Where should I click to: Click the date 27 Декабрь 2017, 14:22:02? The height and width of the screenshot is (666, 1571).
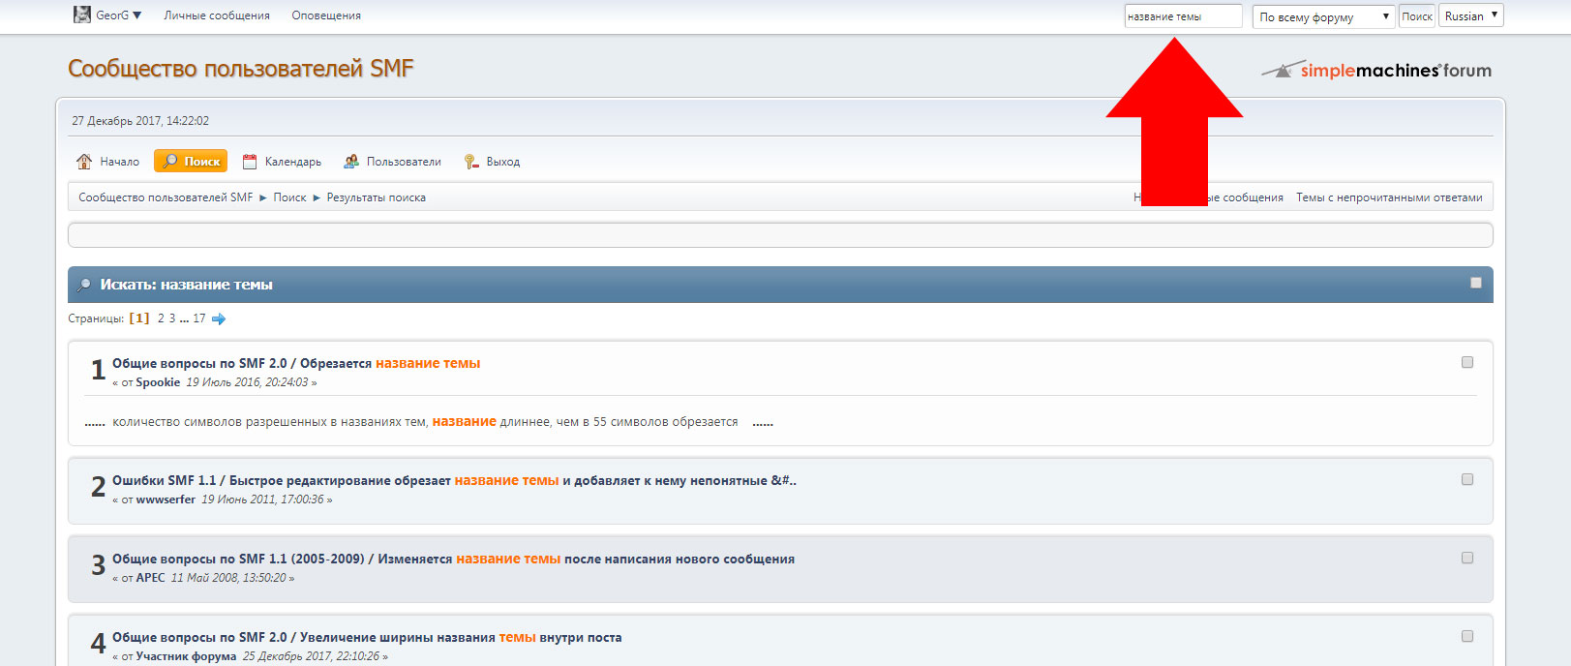coord(140,121)
